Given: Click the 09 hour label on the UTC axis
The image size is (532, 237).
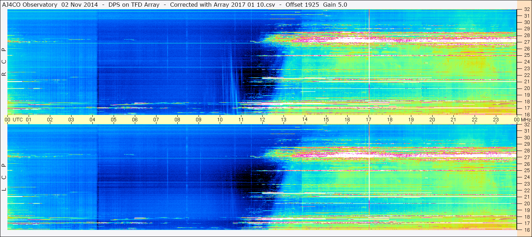Looking at the screenshot, I should click(199, 120).
